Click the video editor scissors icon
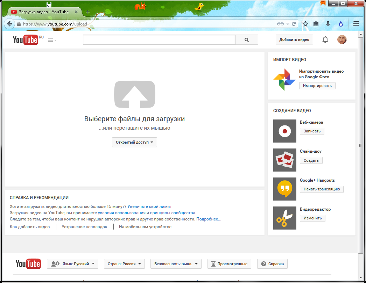366x283 pixels. click(x=285, y=218)
